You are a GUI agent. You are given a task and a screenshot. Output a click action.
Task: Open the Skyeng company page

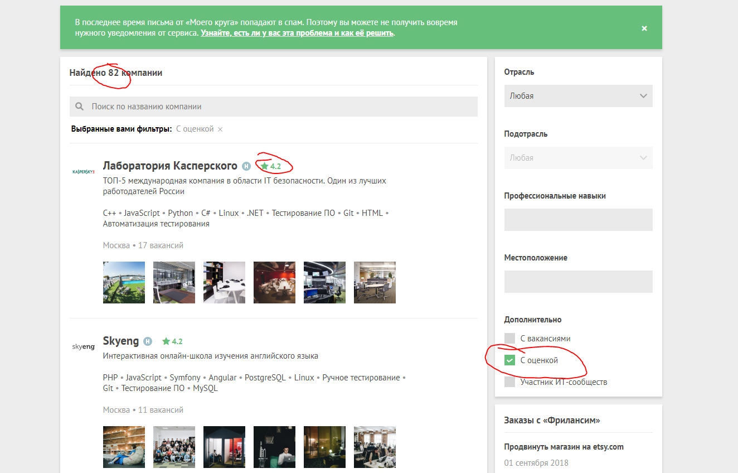[x=121, y=341]
